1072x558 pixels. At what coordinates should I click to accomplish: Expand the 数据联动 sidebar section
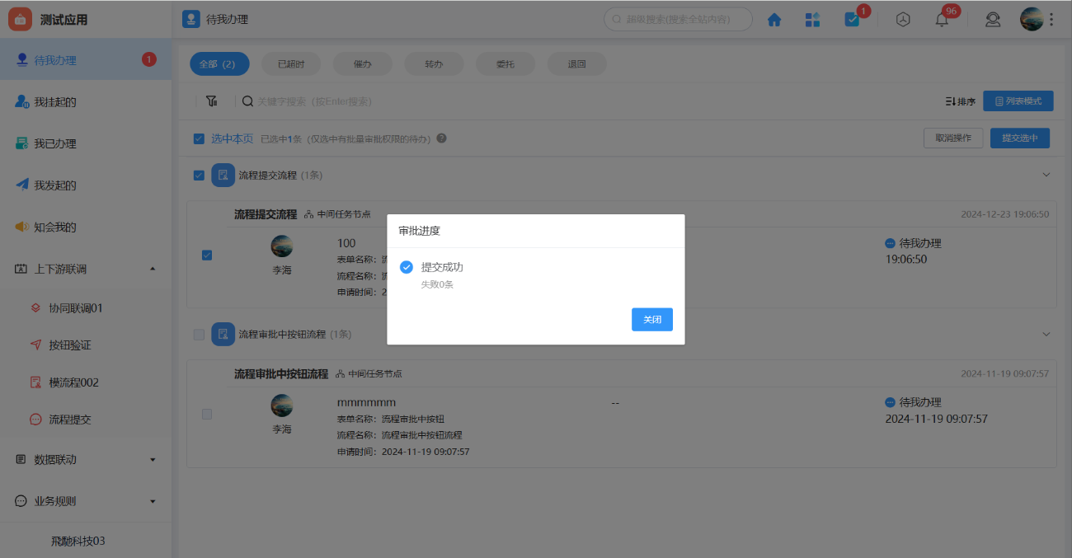pyautogui.click(x=152, y=461)
